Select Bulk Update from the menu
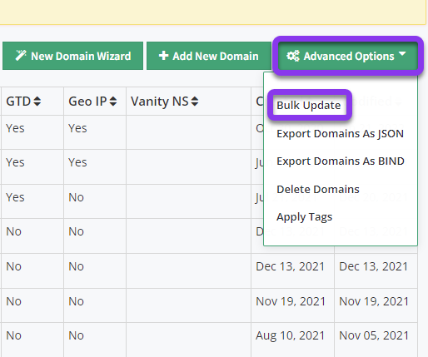 click(309, 106)
